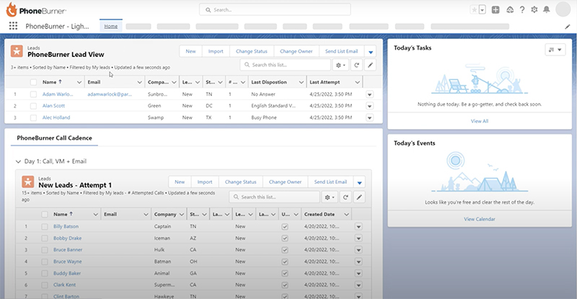
Task: Click the PhoneBurner flame logo
Action: tap(12, 10)
